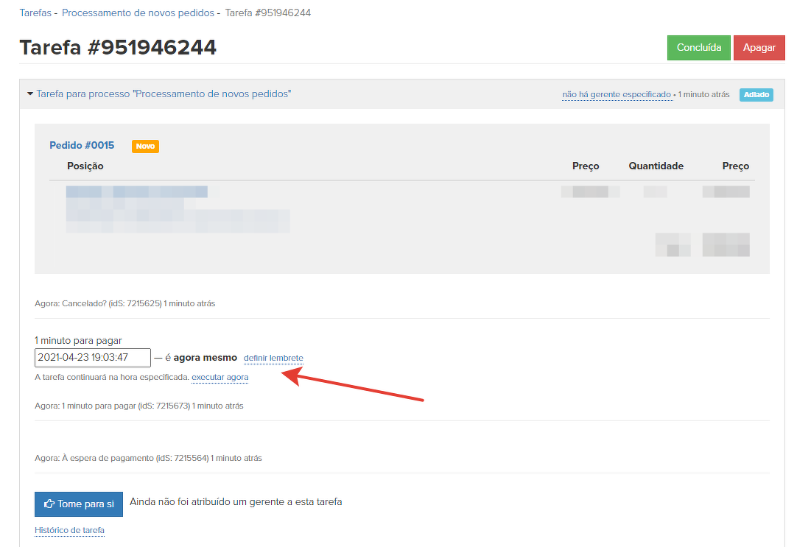
Task: Mark the task as Concluída
Action: coord(698,47)
